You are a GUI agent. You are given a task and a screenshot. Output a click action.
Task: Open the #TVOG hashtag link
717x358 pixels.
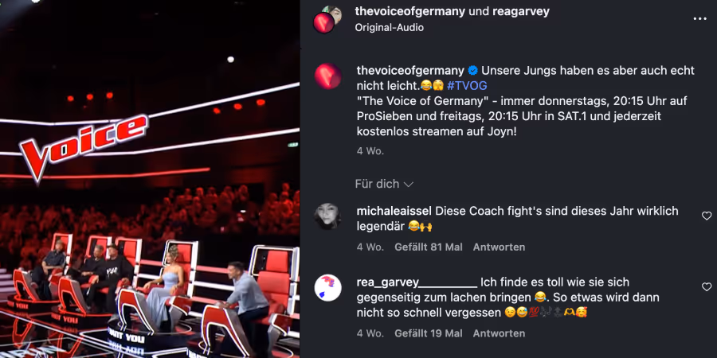pyautogui.click(x=467, y=85)
